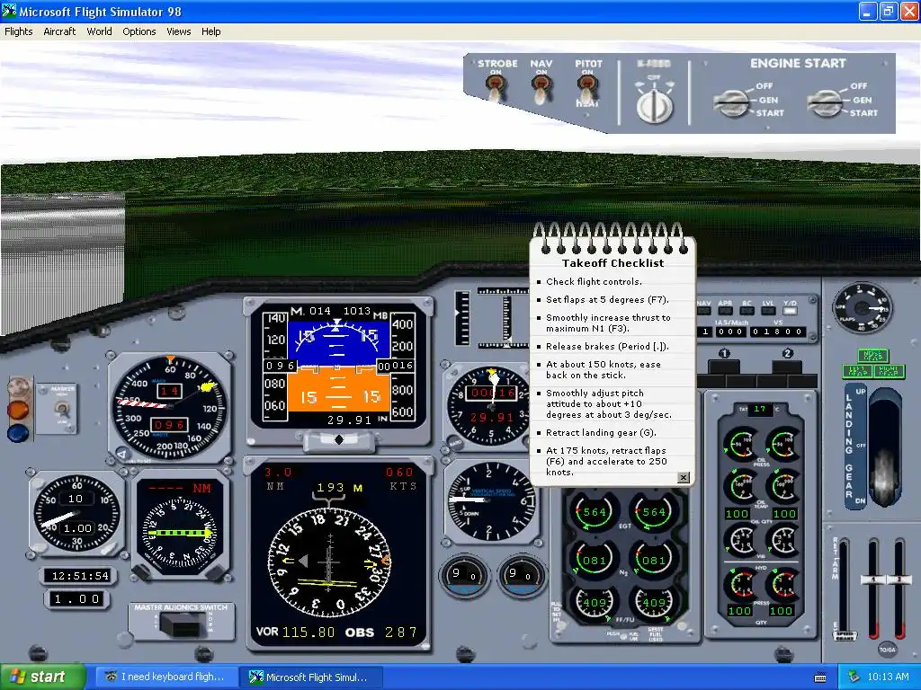
Task: Click the vertical speed indicator
Action: 491,501
